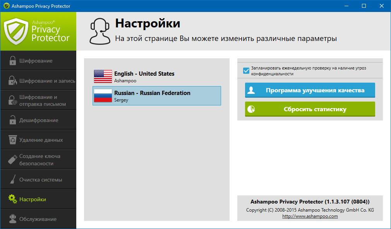Click the translator name Sergey
The image size is (391, 229).
[x=121, y=100]
